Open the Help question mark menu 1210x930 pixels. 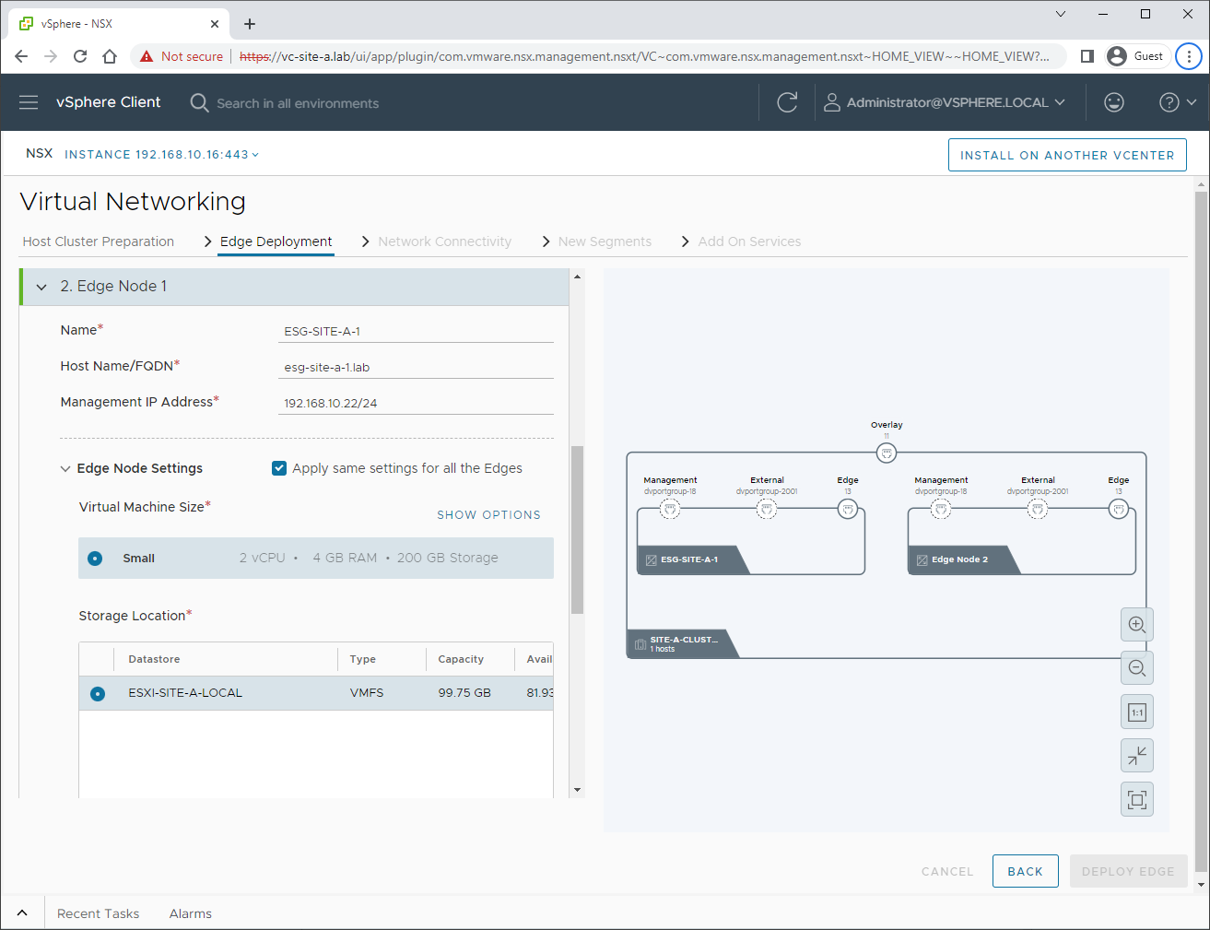pyautogui.click(x=1177, y=102)
